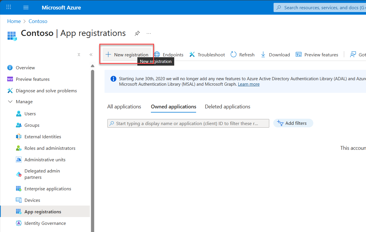Click the feedback person icon in toolbar
Viewport: 366px width, 232px height.
(x=353, y=55)
